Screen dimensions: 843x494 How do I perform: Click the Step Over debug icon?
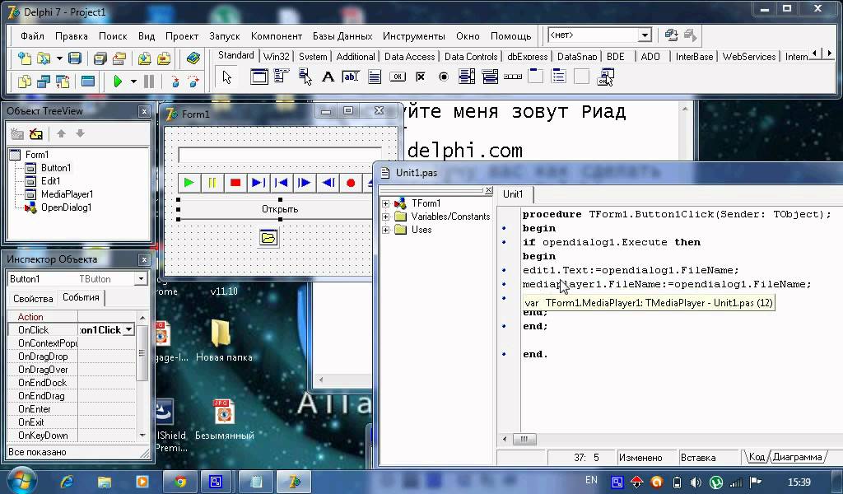[x=193, y=82]
